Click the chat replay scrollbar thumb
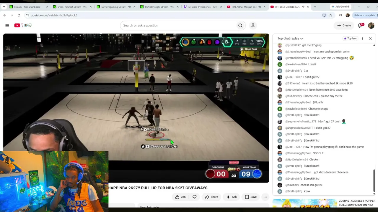The image size is (378, 212). point(374,180)
